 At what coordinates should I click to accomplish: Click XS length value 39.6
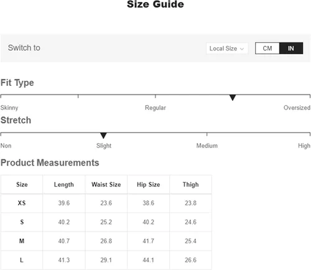click(x=64, y=203)
